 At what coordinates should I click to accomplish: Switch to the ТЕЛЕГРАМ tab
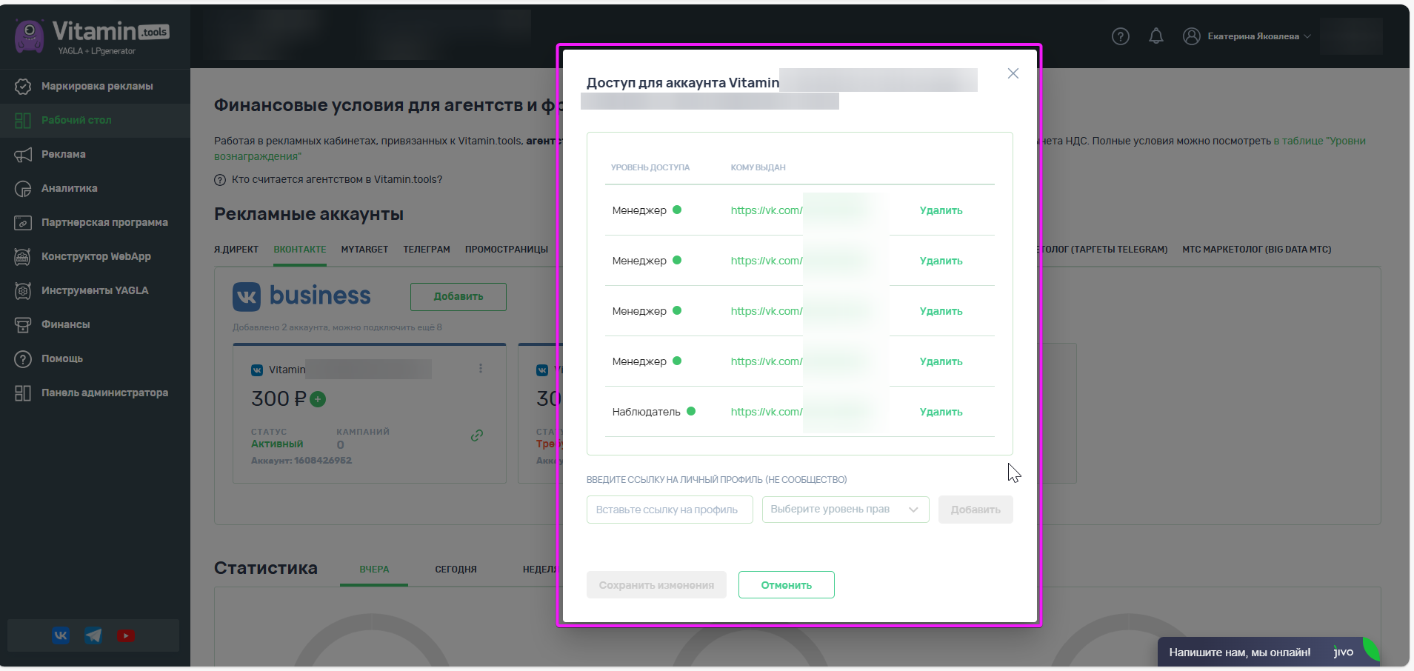pos(427,250)
